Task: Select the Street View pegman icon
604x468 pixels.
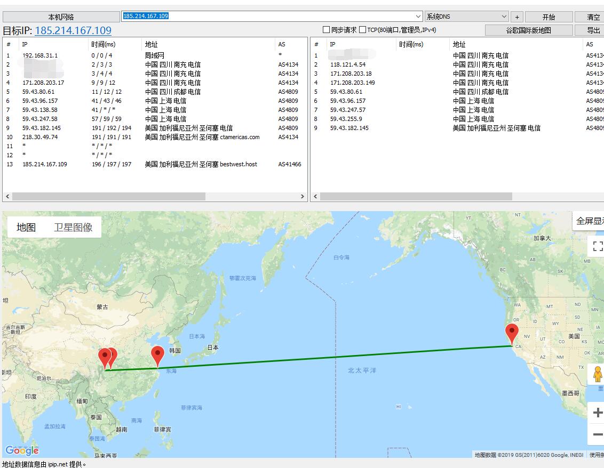Action: pyautogui.click(x=597, y=374)
